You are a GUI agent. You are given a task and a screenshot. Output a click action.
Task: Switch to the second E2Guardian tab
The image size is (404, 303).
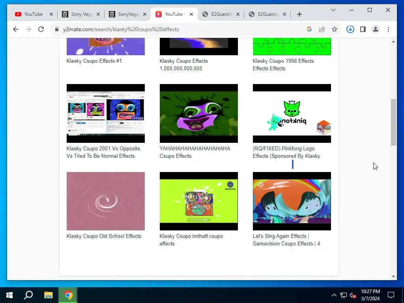coord(268,14)
